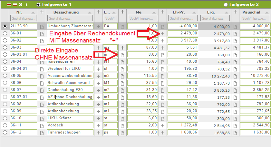Click the document icon before Pauschal in row 36-12
The image size is (271, 147).
[235, 132]
